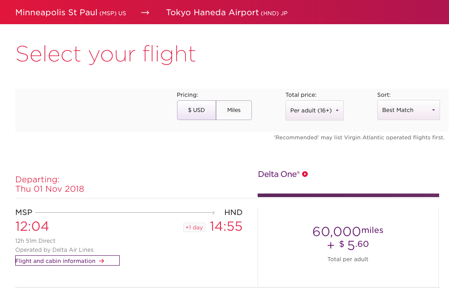The image size is (449, 297).
Task: Switch pricing to $ USD
Action: 196,110
